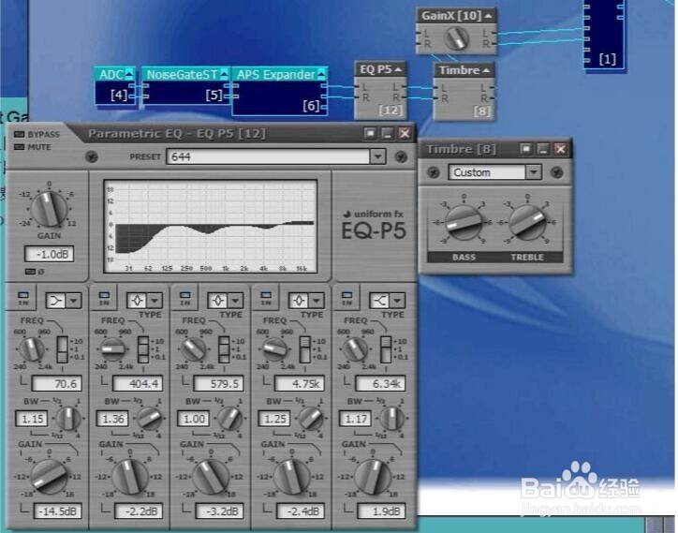The image size is (678, 533).
Task: Click the GAIN knob above 1.9dB
Action: pos(373,477)
